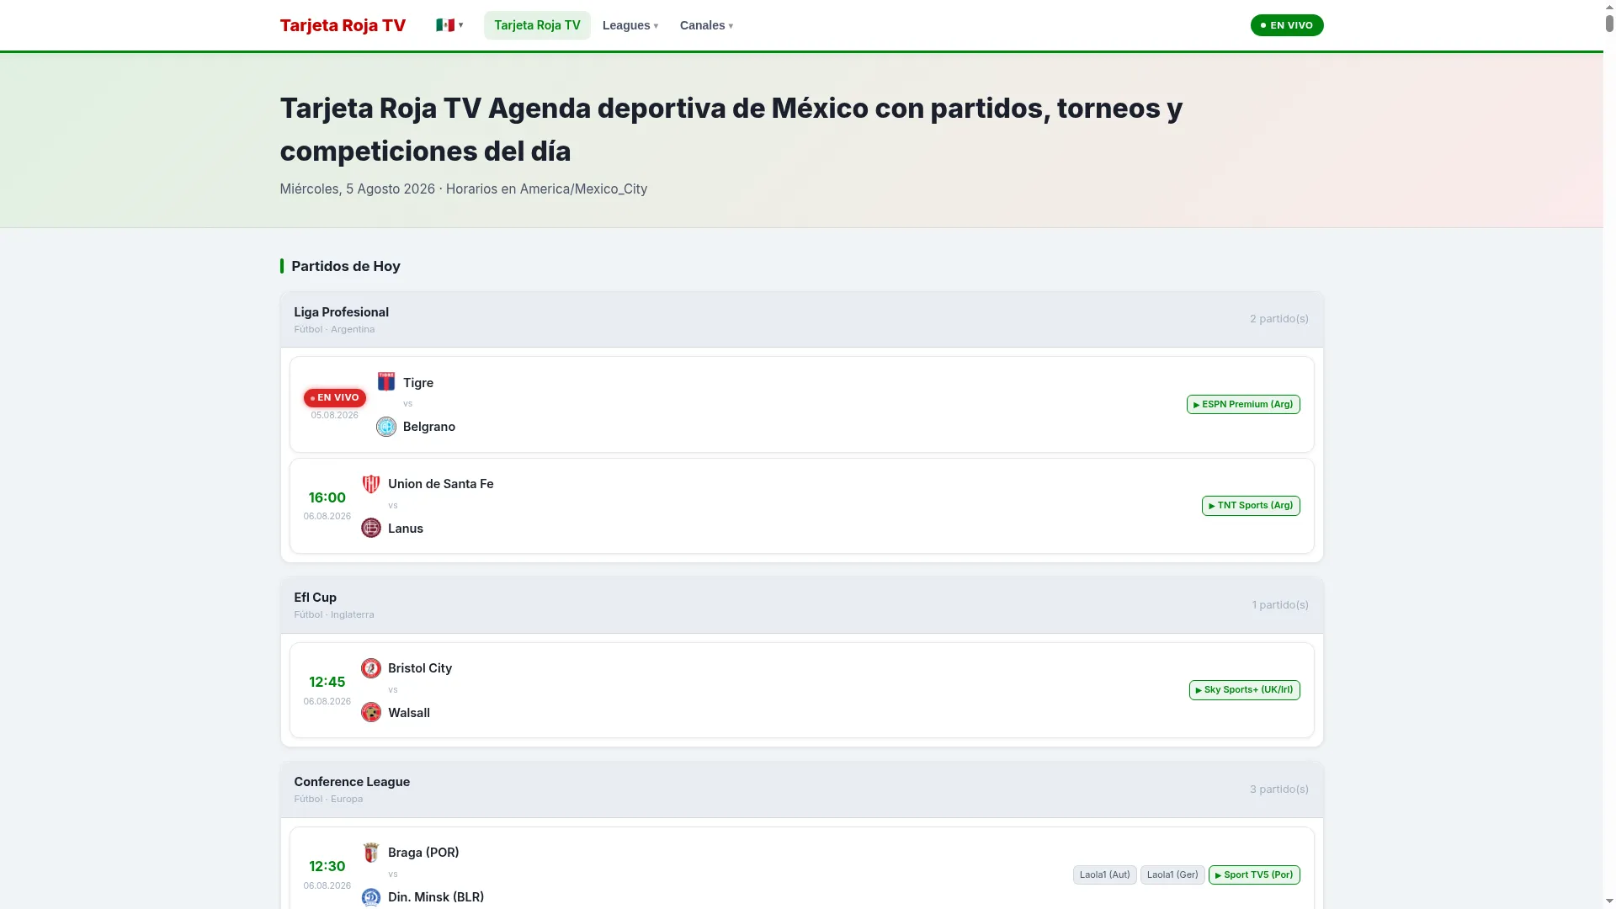
Task: Click the EN VIVO button in header
Action: 1287,25
